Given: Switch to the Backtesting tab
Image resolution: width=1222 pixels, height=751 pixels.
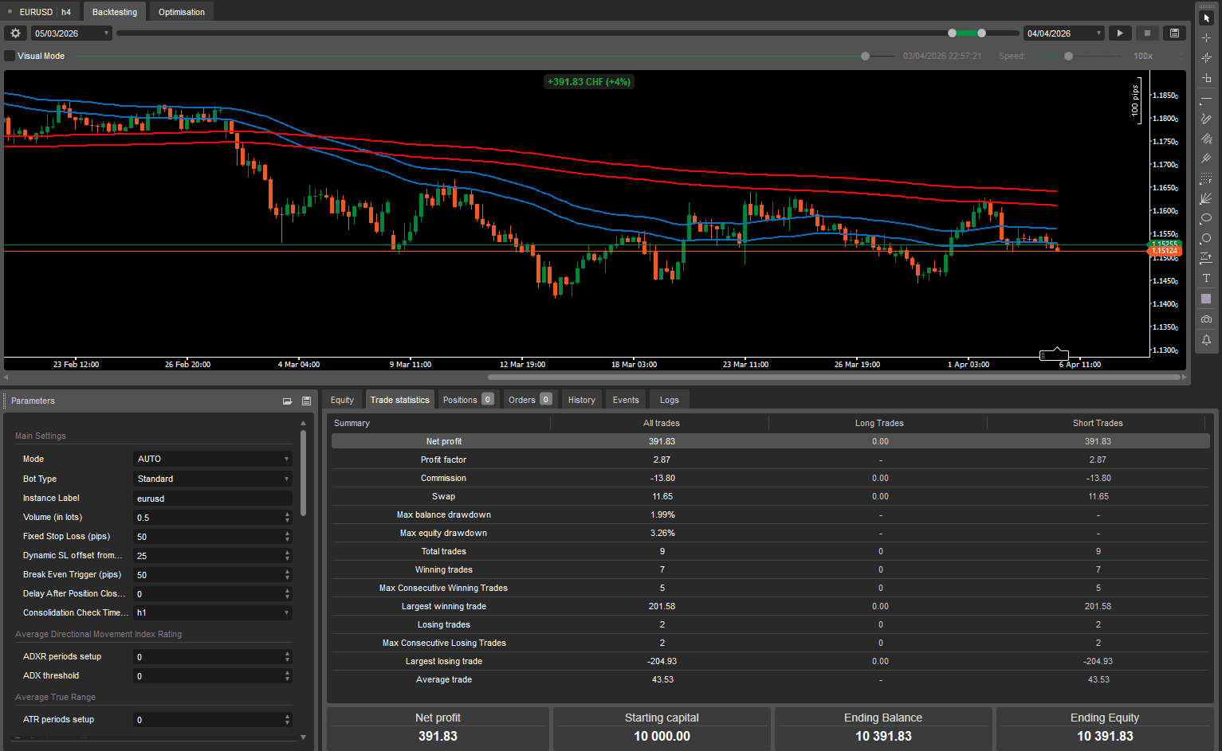Looking at the screenshot, I should tap(115, 12).
